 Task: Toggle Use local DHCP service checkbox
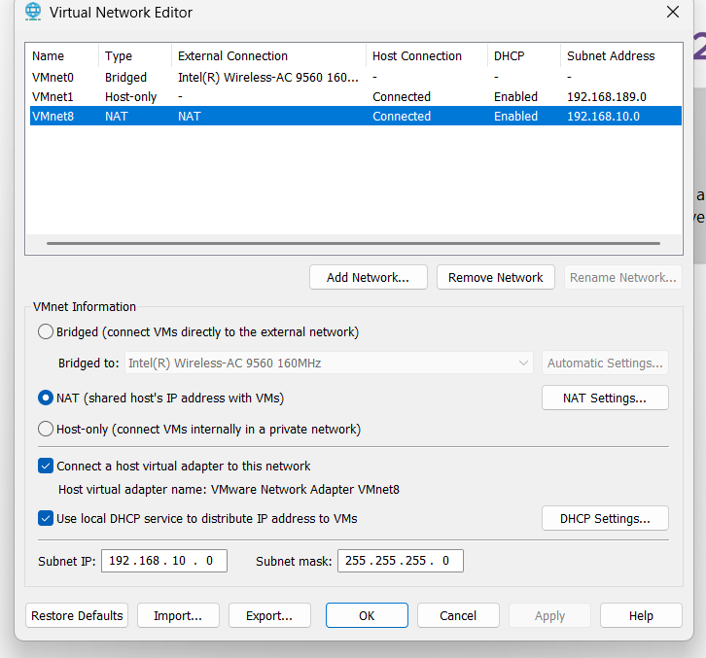[46, 519]
